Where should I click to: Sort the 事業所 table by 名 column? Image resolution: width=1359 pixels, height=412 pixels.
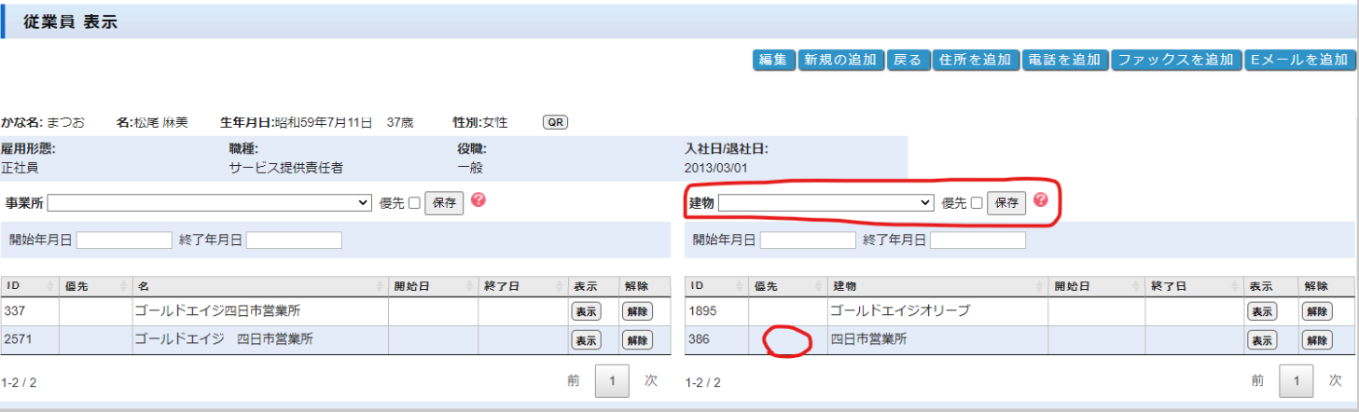[x=259, y=286]
